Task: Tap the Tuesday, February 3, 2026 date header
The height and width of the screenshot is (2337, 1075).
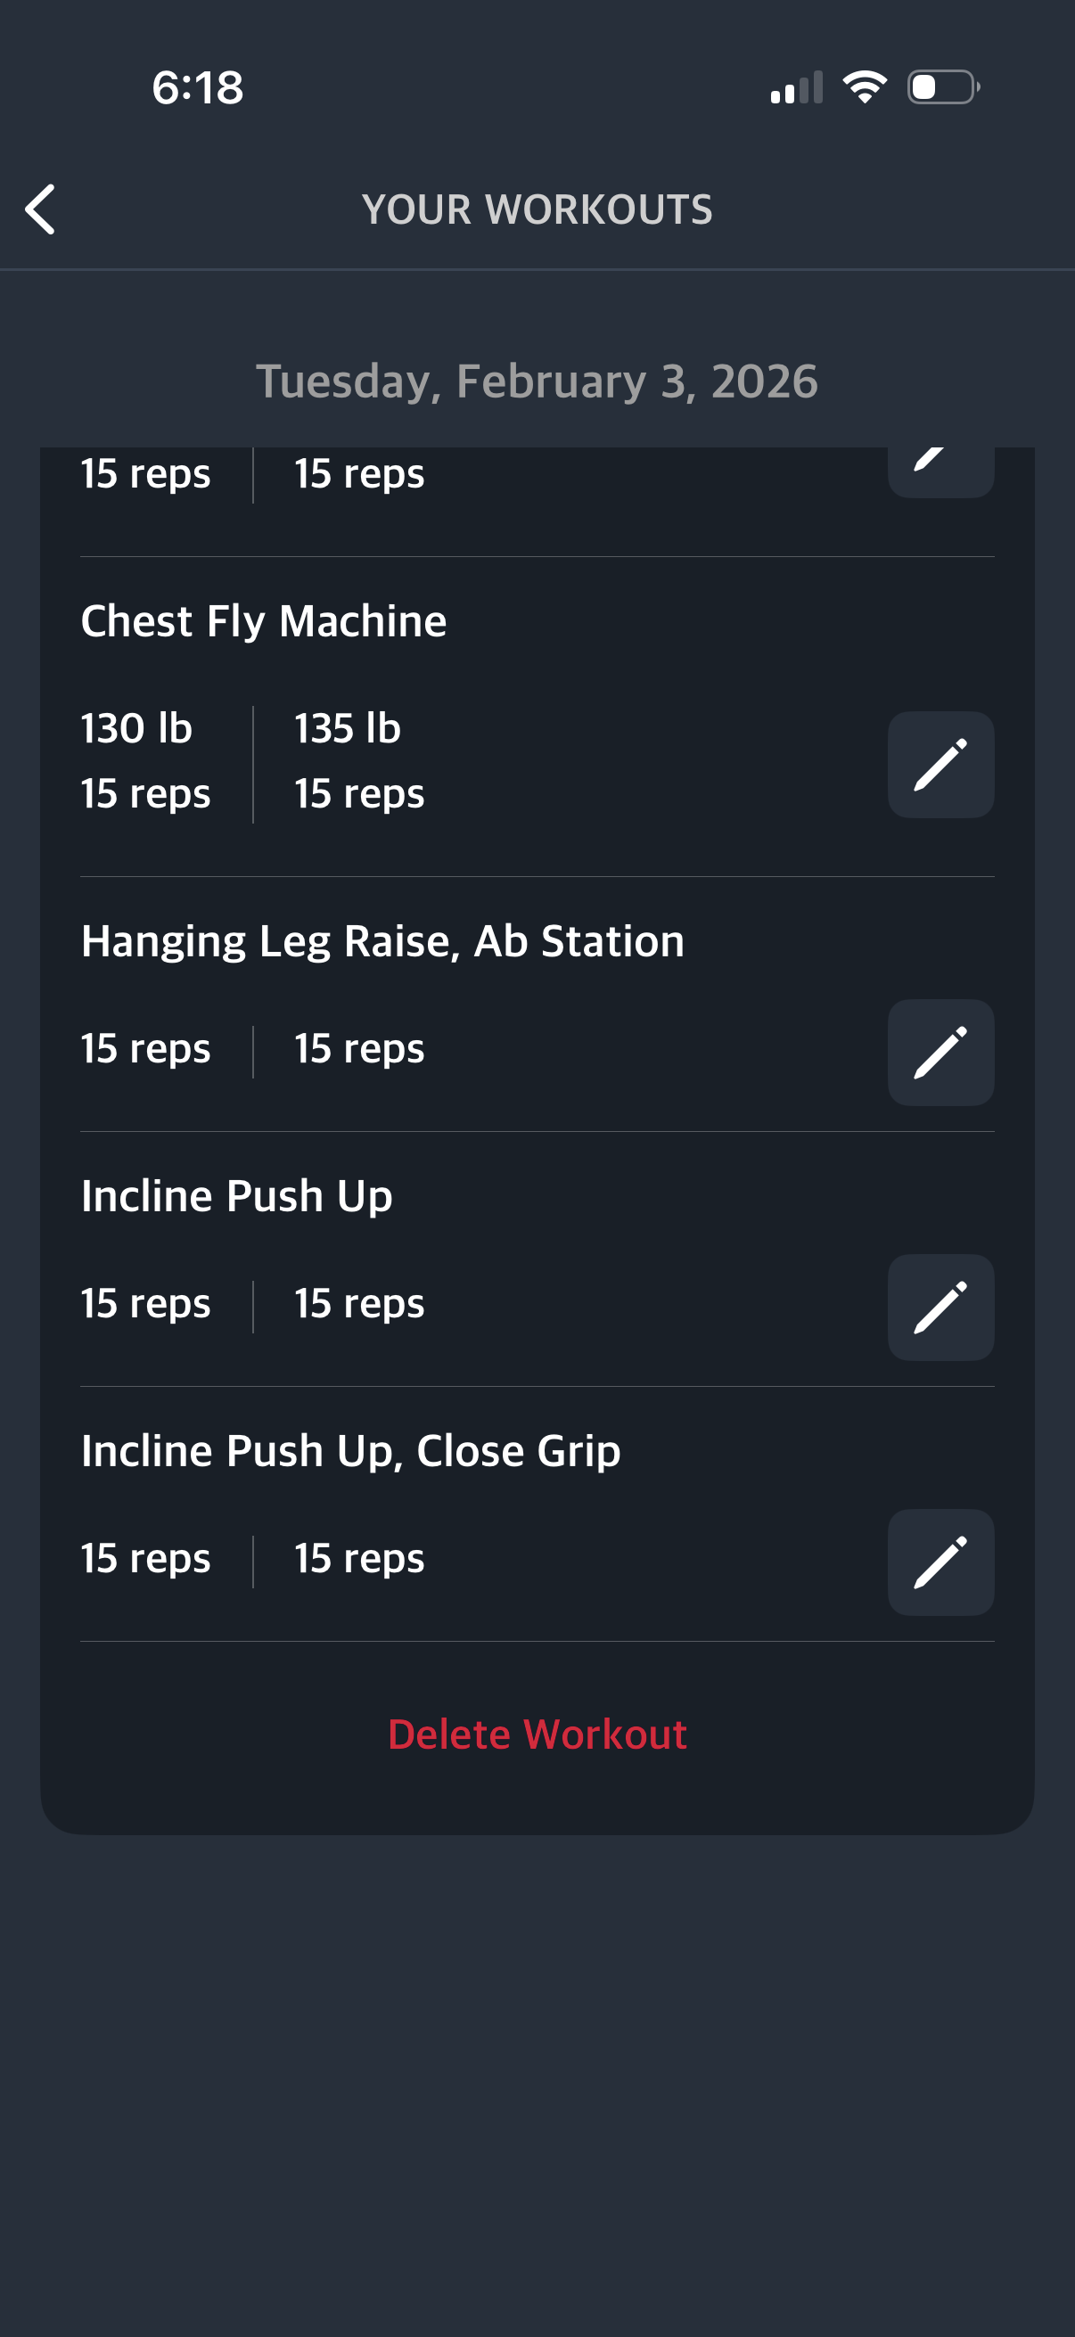Action: (537, 381)
